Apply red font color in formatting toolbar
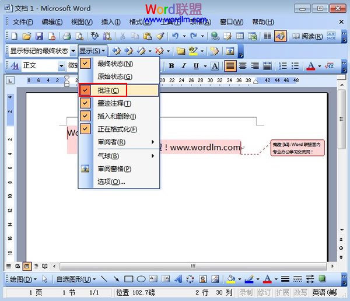Image resolution: width=350 pixels, height=301 pixels. coord(311,66)
